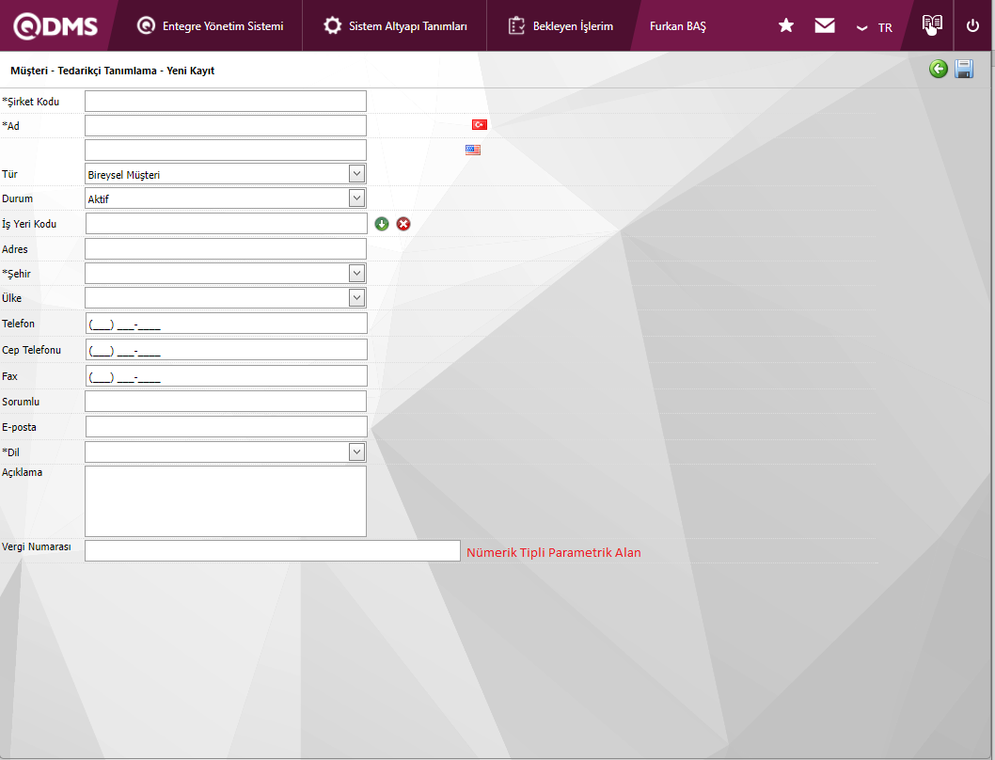Select workplace code with green arrow icon
The height and width of the screenshot is (760, 995).
pyautogui.click(x=382, y=224)
